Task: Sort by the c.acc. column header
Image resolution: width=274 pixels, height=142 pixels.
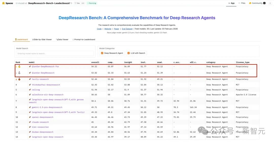Action: click(x=177, y=62)
